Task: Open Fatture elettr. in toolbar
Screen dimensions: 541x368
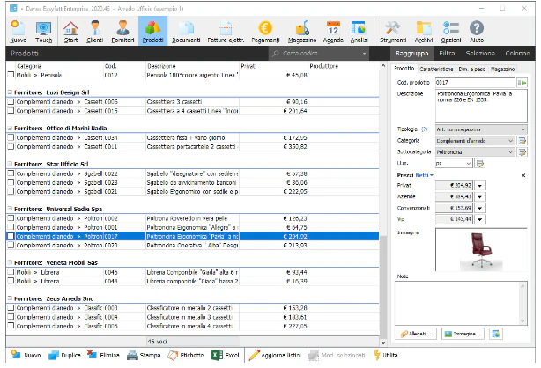Action: 226,32
